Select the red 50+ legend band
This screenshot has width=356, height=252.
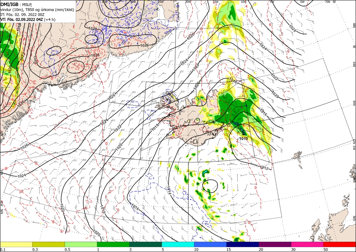[x=340, y=244]
